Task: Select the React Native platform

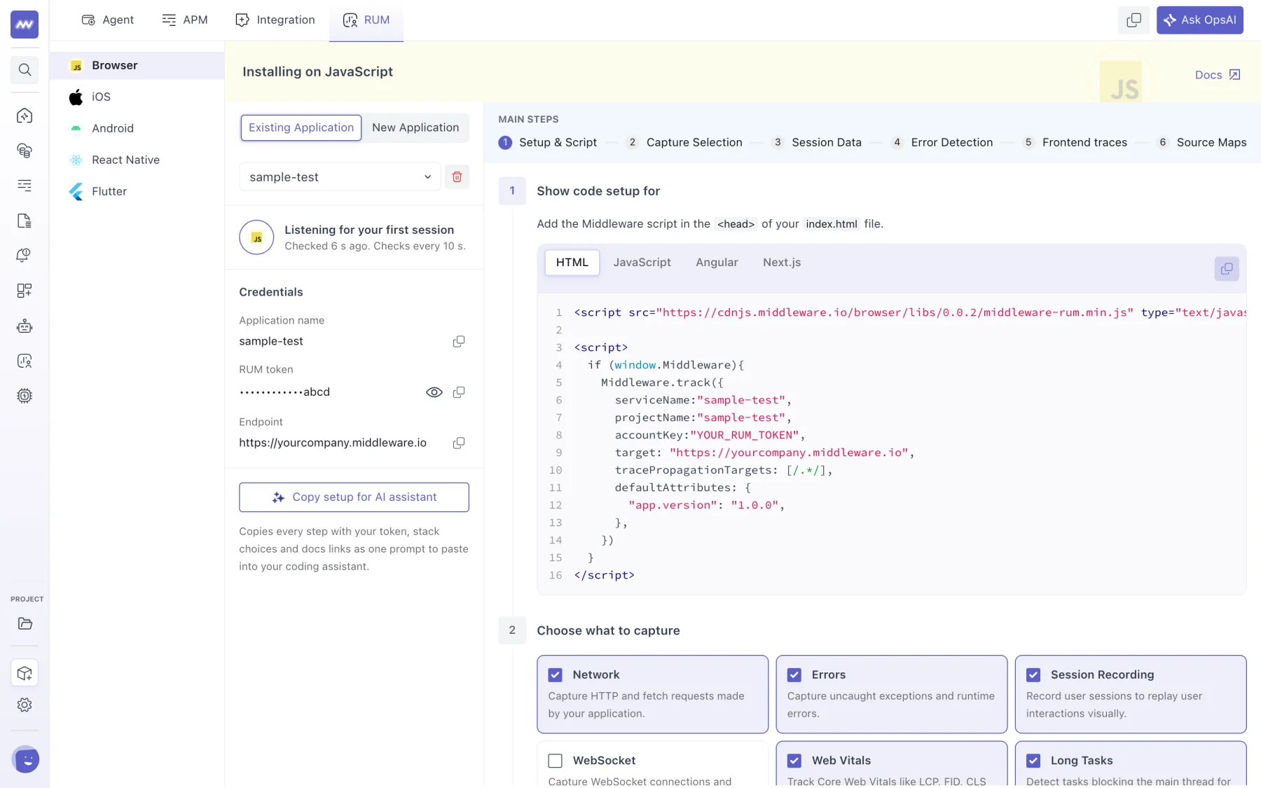Action: pyautogui.click(x=137, y=160)
